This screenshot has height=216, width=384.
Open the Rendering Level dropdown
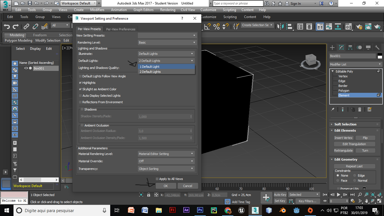(x=166, y=42)
